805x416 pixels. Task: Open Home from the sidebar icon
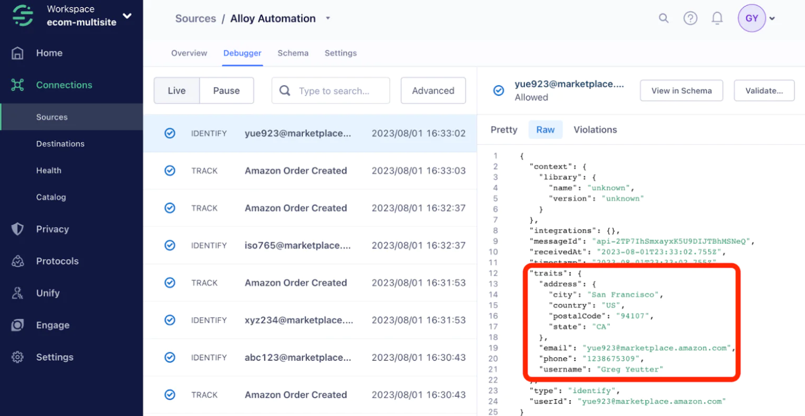pyautogui.click(x=17, y=53)
